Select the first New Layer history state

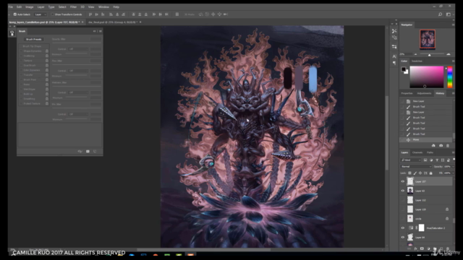click(426, 101)
